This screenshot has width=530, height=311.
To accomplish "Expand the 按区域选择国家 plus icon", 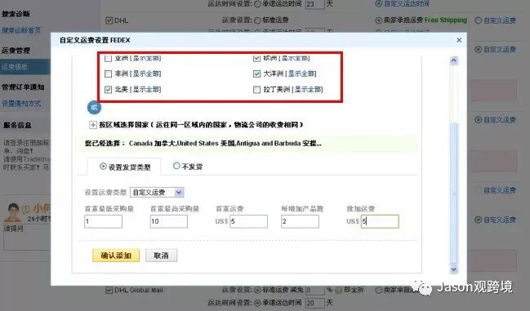I will click(x=92, y=125).
